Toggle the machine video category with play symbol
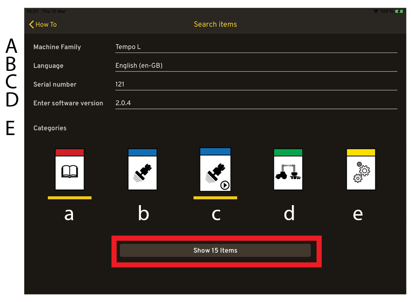Image resolution: width=411 pixels, height=302 pixels. point(215,169)
